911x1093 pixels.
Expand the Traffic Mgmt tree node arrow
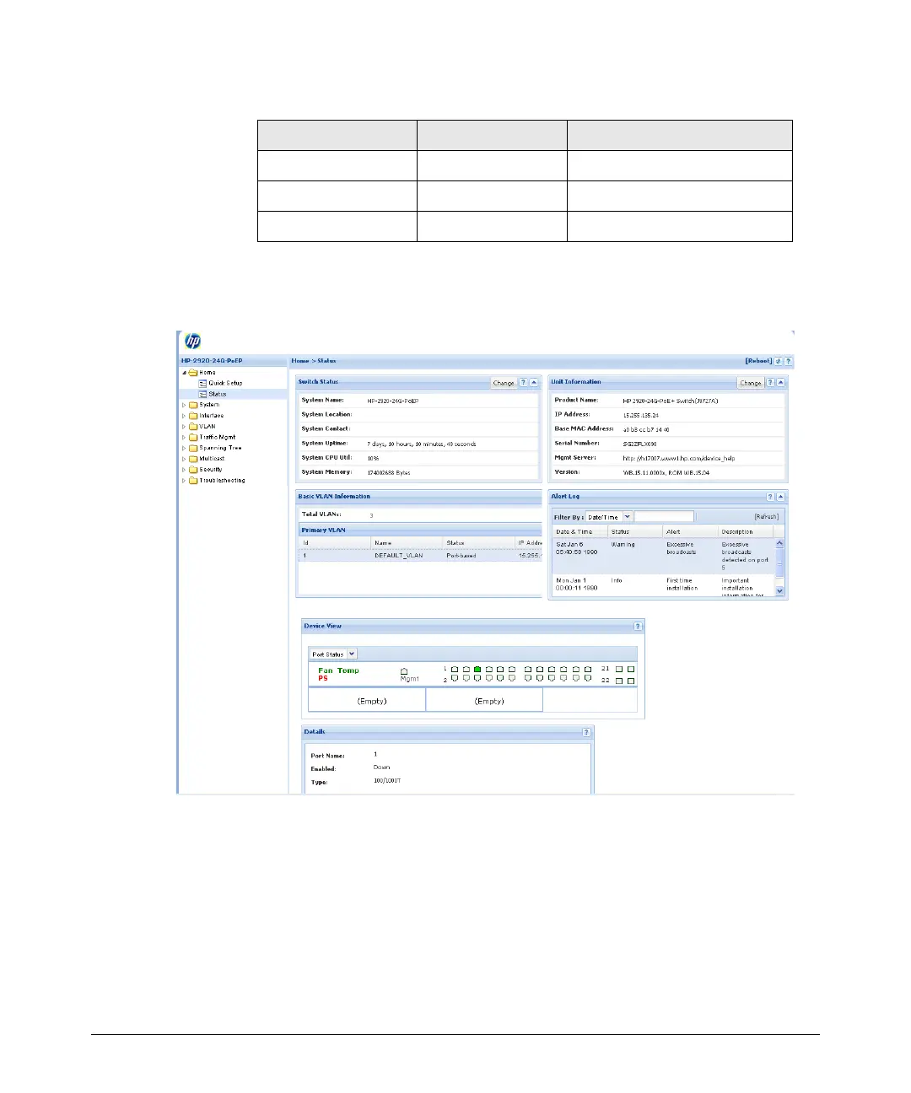tap(184, 437)
